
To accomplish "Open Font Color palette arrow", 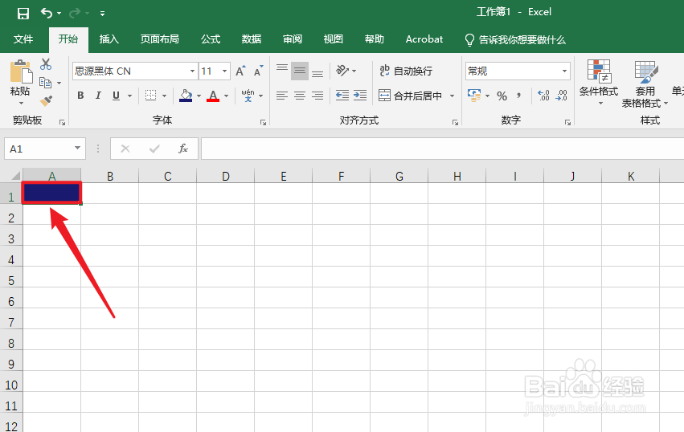I will (x=226, y=96).
